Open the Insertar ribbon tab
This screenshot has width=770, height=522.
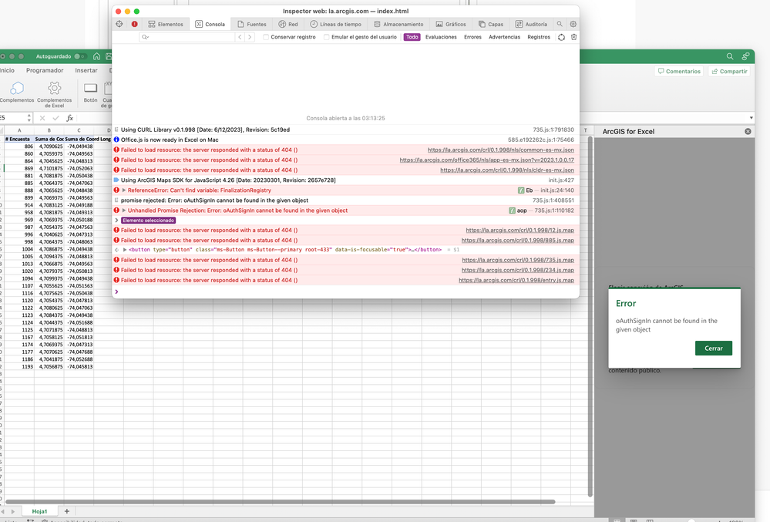coord(86,70)
